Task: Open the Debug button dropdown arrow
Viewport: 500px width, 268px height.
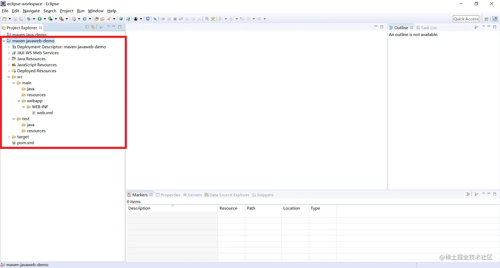Action: [34, 19]
